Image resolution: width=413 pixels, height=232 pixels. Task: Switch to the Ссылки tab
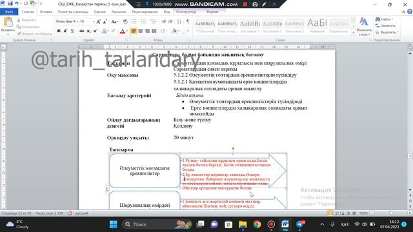click(99, 12)
